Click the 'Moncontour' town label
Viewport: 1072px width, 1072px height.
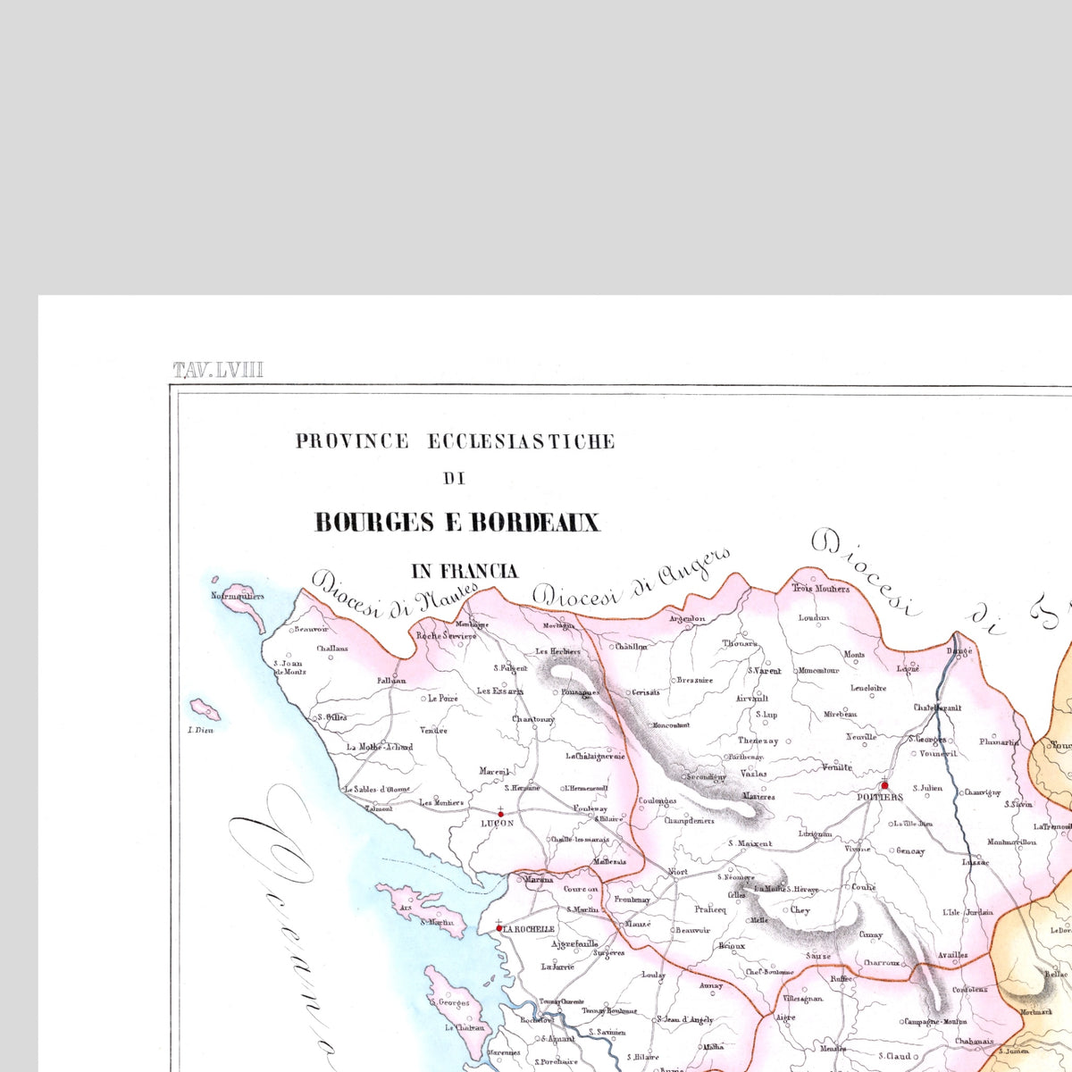[x=818, y=670]
